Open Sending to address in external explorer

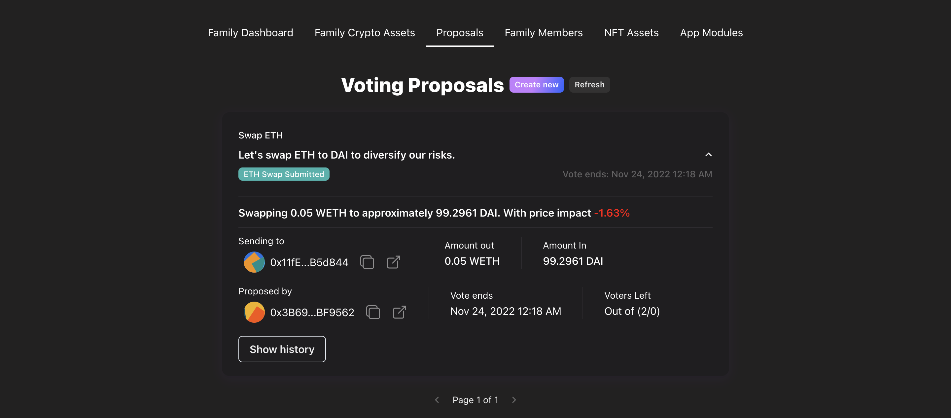[394, 262]
